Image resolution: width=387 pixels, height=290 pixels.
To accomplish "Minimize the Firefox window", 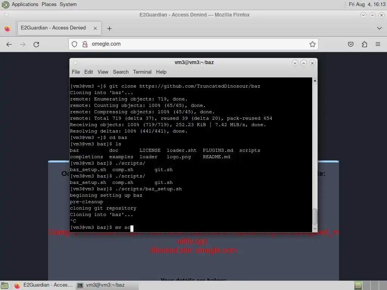I will coord(363,15).
